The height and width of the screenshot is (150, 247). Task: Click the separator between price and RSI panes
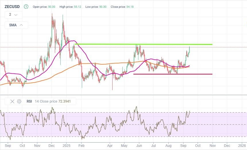pyautogui.click(x=123, y=95)
